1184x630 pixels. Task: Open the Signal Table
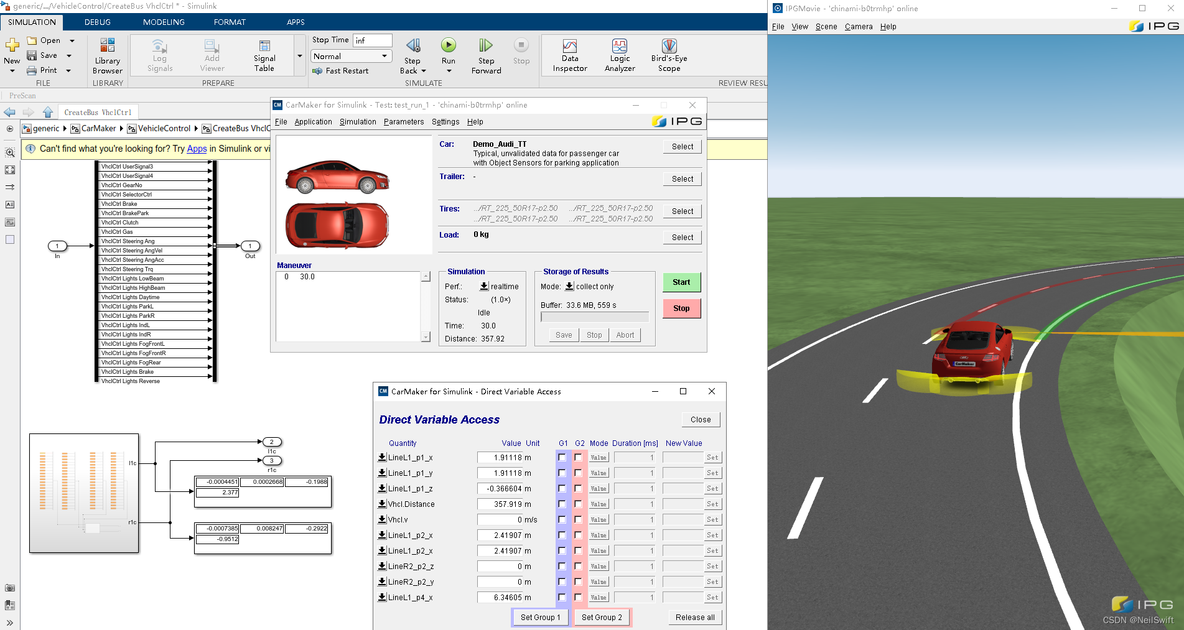(264, 56)
